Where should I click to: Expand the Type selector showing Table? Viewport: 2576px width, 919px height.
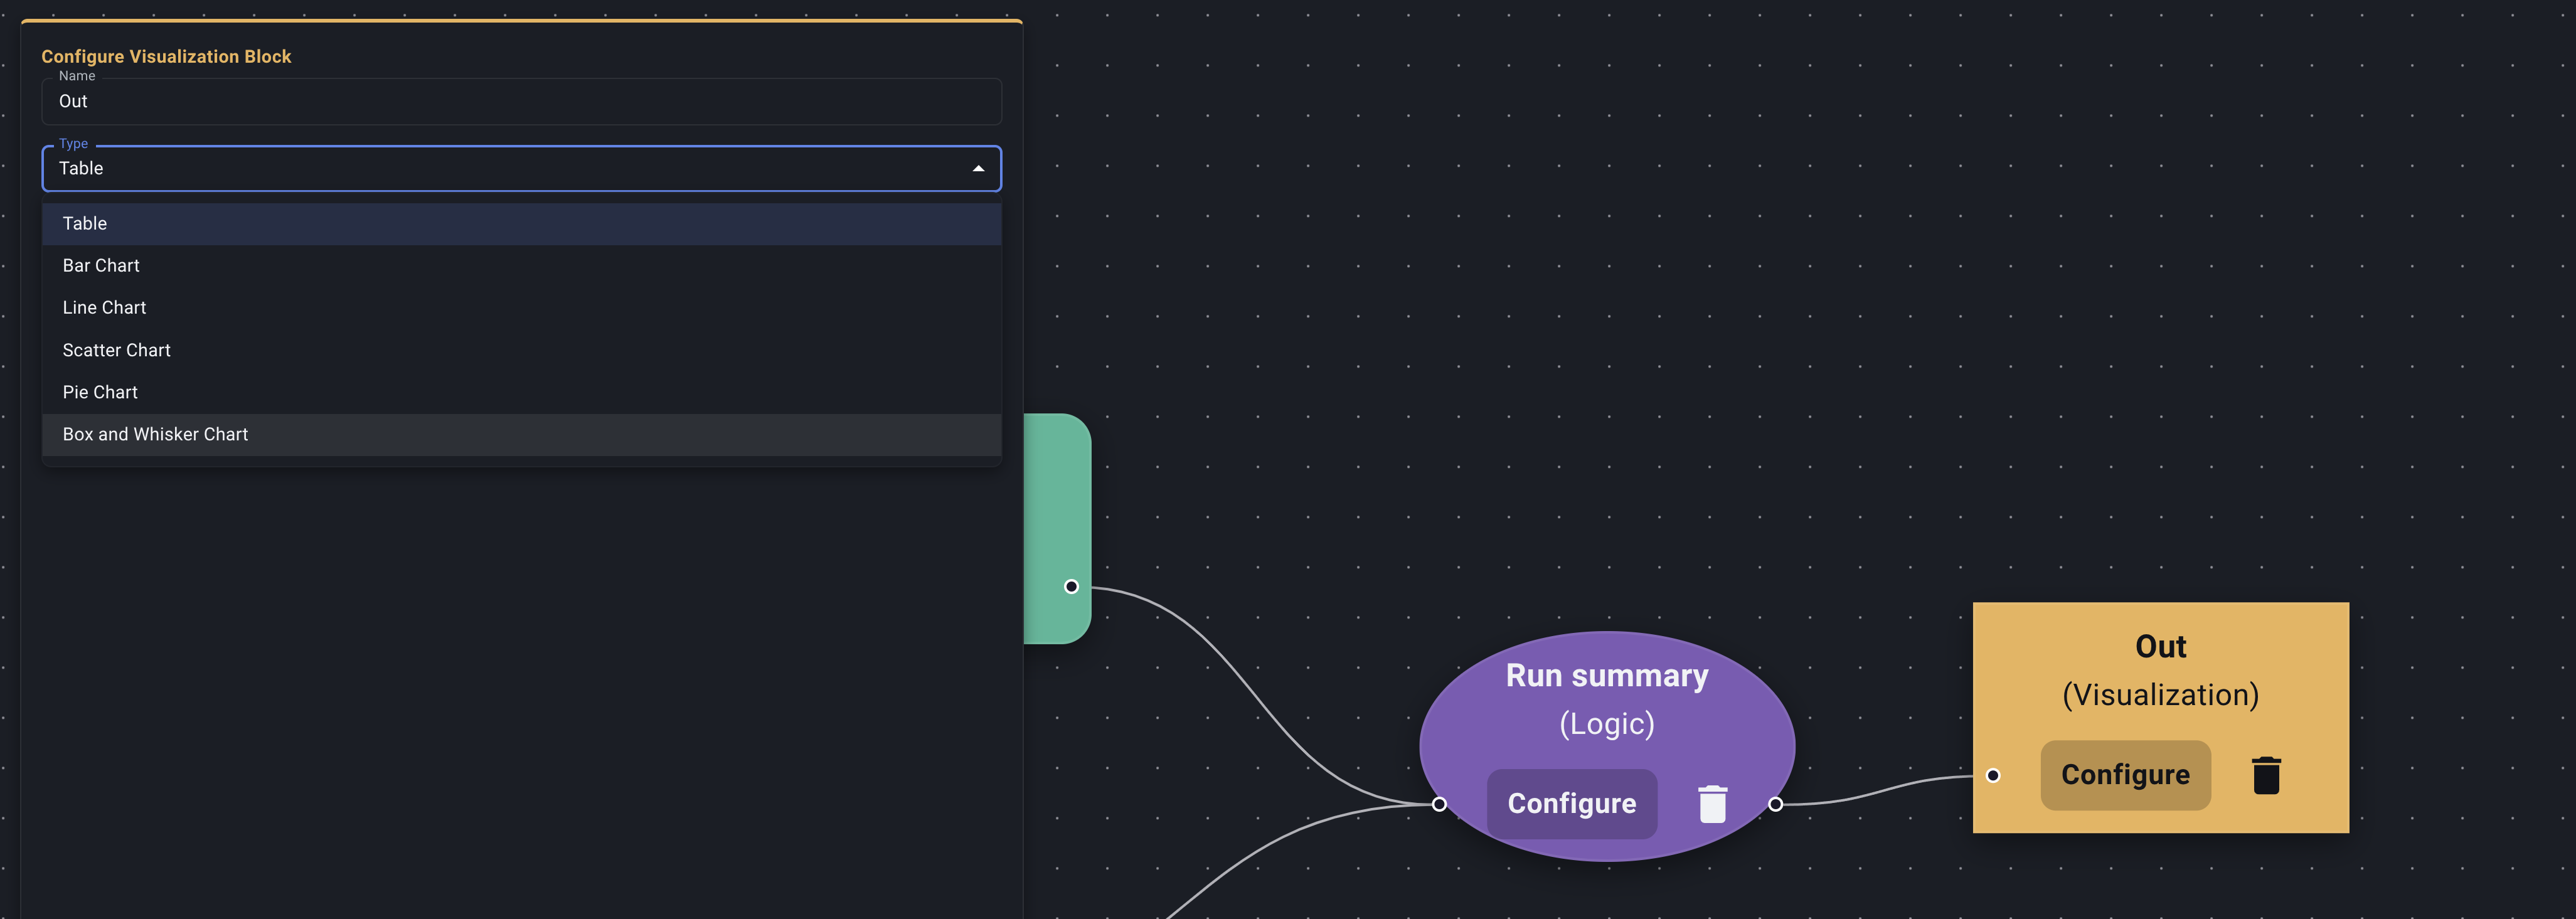520,168
